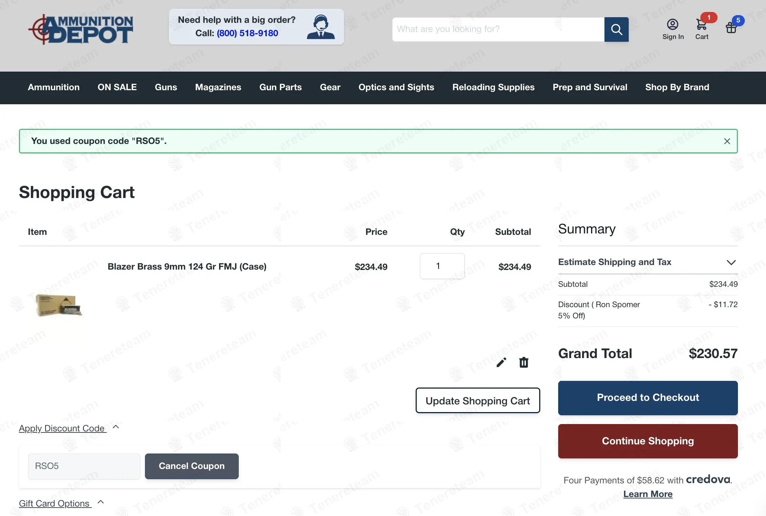Click the magnifier search button
Screen dimensions: 766x516
pyautogui.click(x=616, y=29)
